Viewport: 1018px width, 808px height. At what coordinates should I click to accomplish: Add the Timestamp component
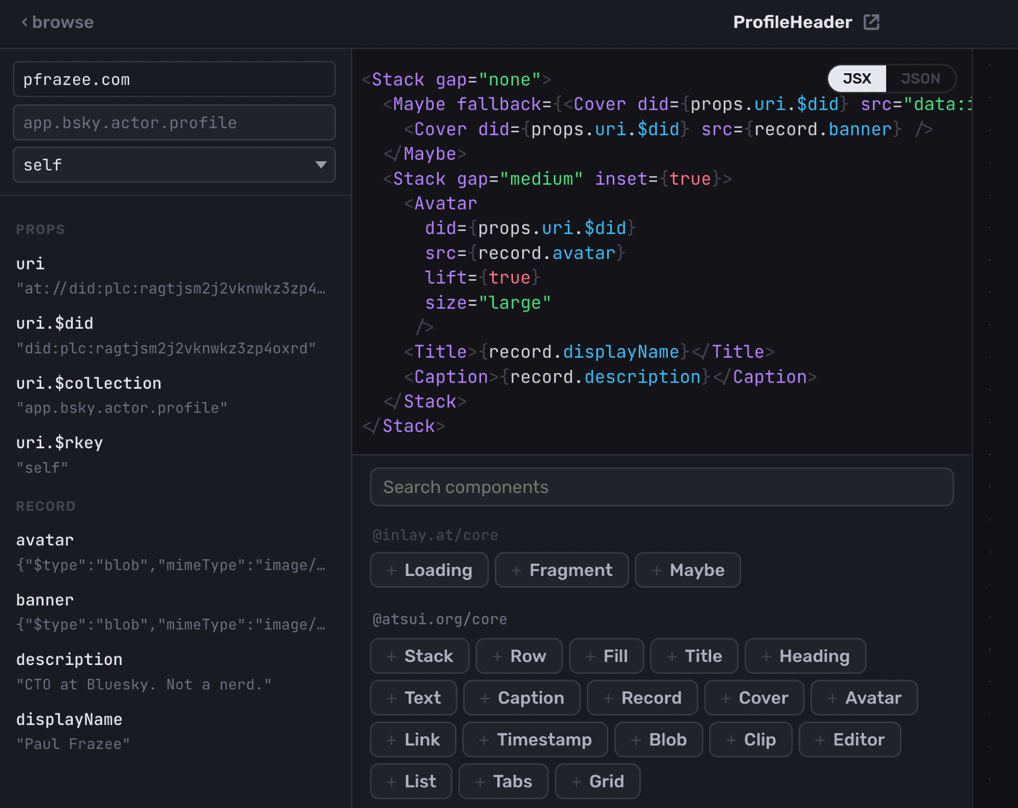[535, 739]
